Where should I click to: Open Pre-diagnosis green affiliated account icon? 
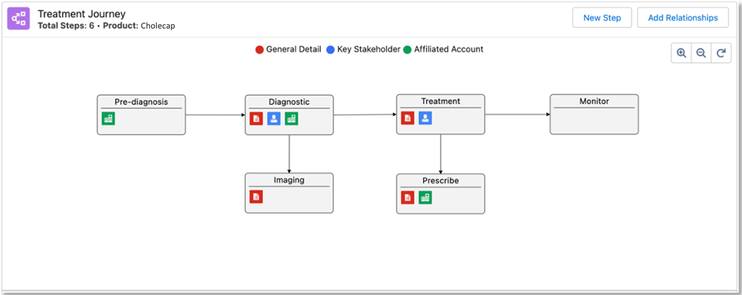point(109,119)
